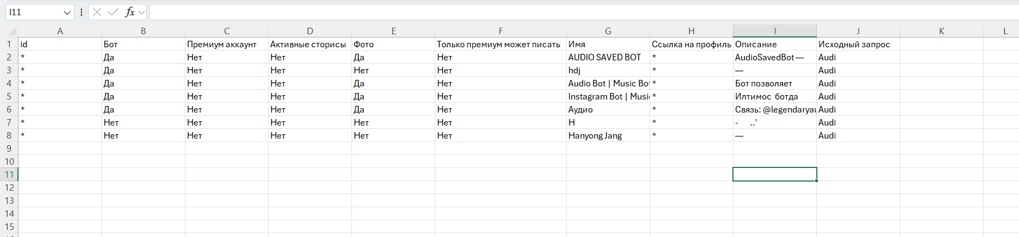Screen dimensions: 1019x237
Task: Select row 1 header
Action: [x=9, y=44]
